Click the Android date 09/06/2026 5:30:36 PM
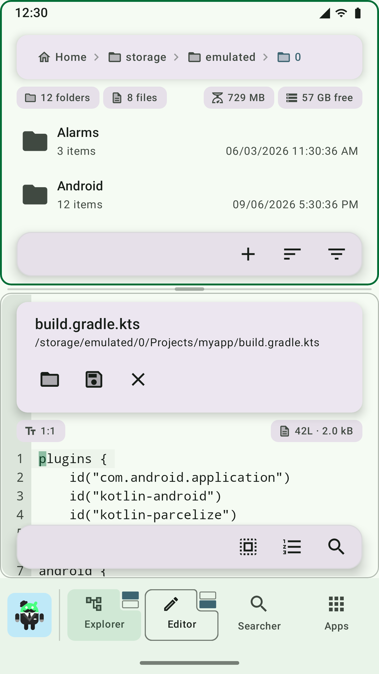379x674 pixels. pyautogui.click(x=295, y=205)
